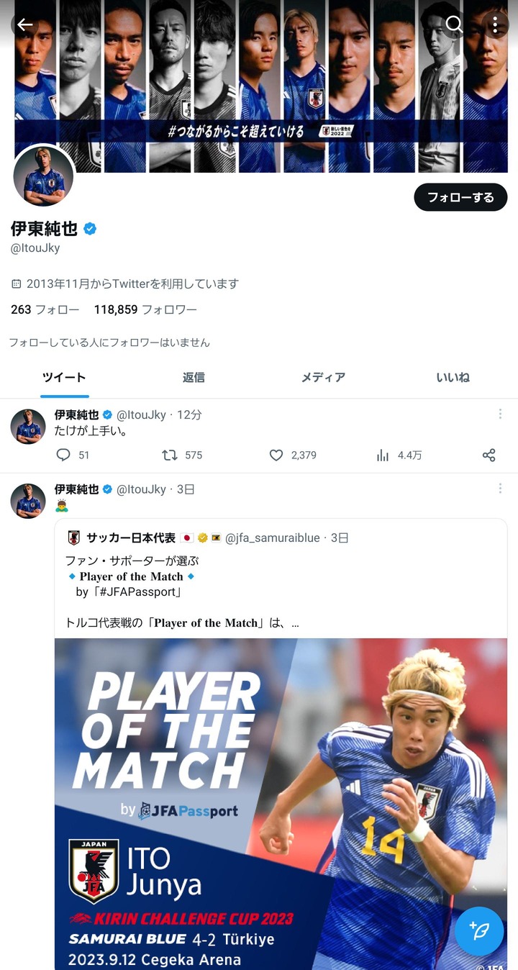This screenshot has height=970, width=518.
Task: Open the Player of the Match image
Action: point(281,802)
